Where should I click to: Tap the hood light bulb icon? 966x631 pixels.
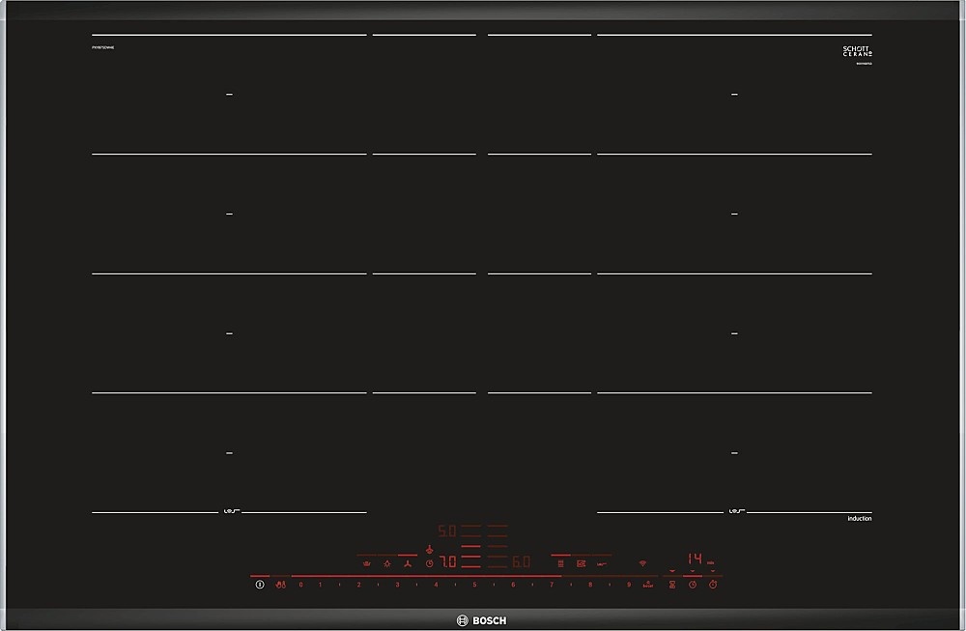(387, 562)
